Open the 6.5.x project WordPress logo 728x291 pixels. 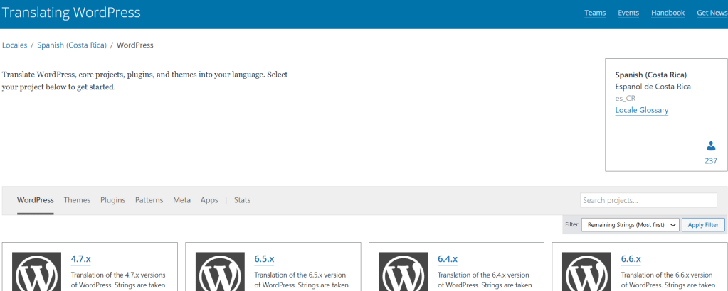click(220, 272)
